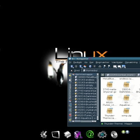Click the bottom star icon in sidebar
This screenshot has height=140, width=140.
tap(70, 120)
